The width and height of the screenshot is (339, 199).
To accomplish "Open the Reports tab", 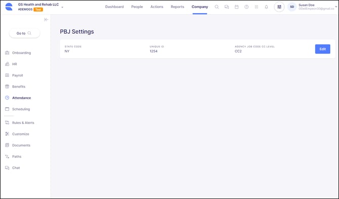I will coord(177,7).
